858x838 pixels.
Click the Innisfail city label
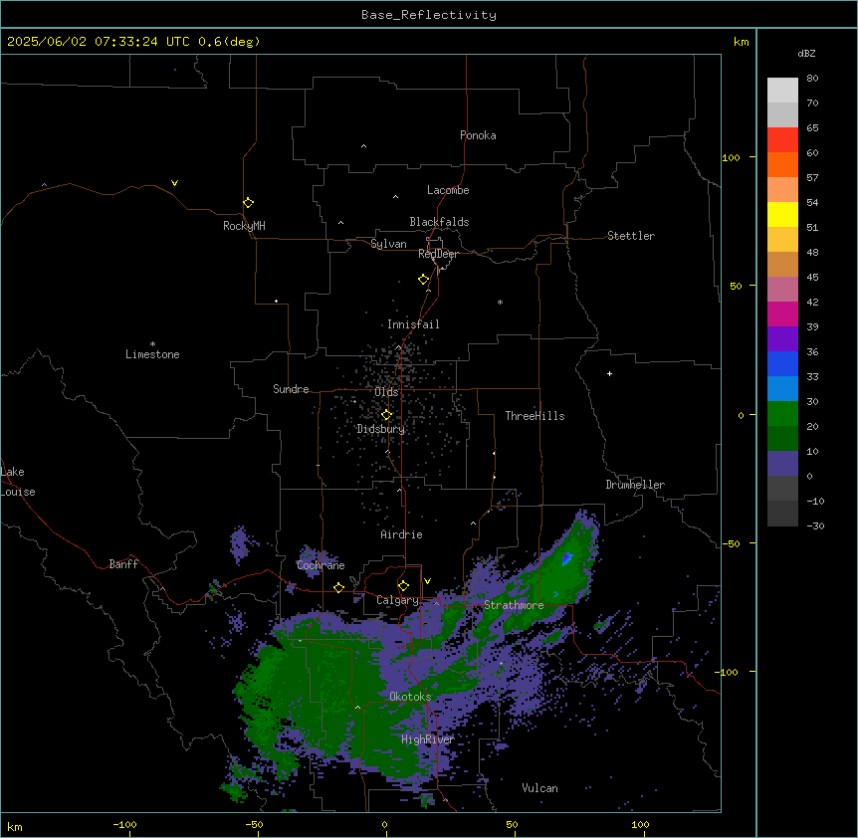coord(413,324)
